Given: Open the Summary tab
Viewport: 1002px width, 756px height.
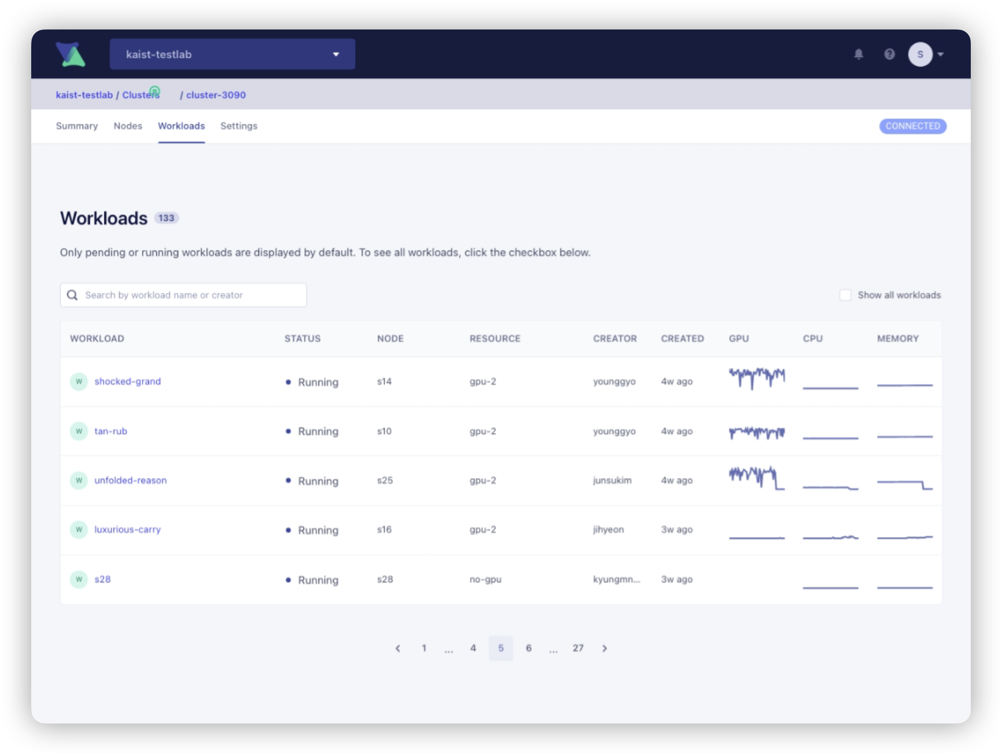Looking at the screenshot, I should [x=77, y=126].
